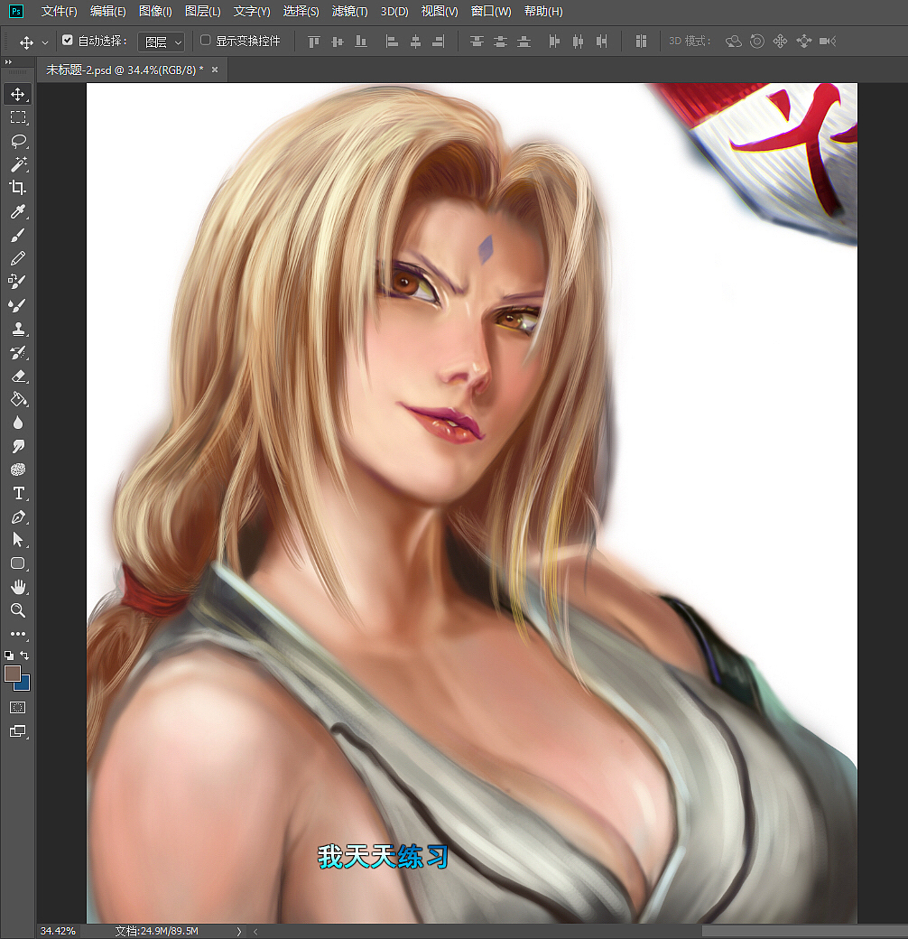Change the screen mode

click(17, 731)
